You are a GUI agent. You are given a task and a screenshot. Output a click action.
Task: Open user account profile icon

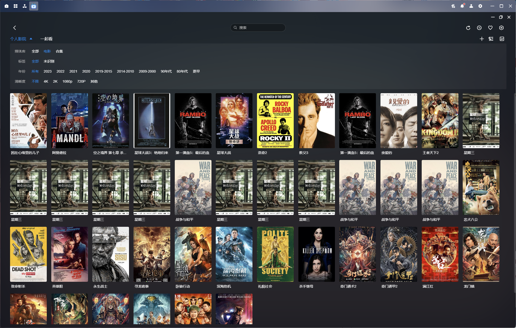(471, 6)
